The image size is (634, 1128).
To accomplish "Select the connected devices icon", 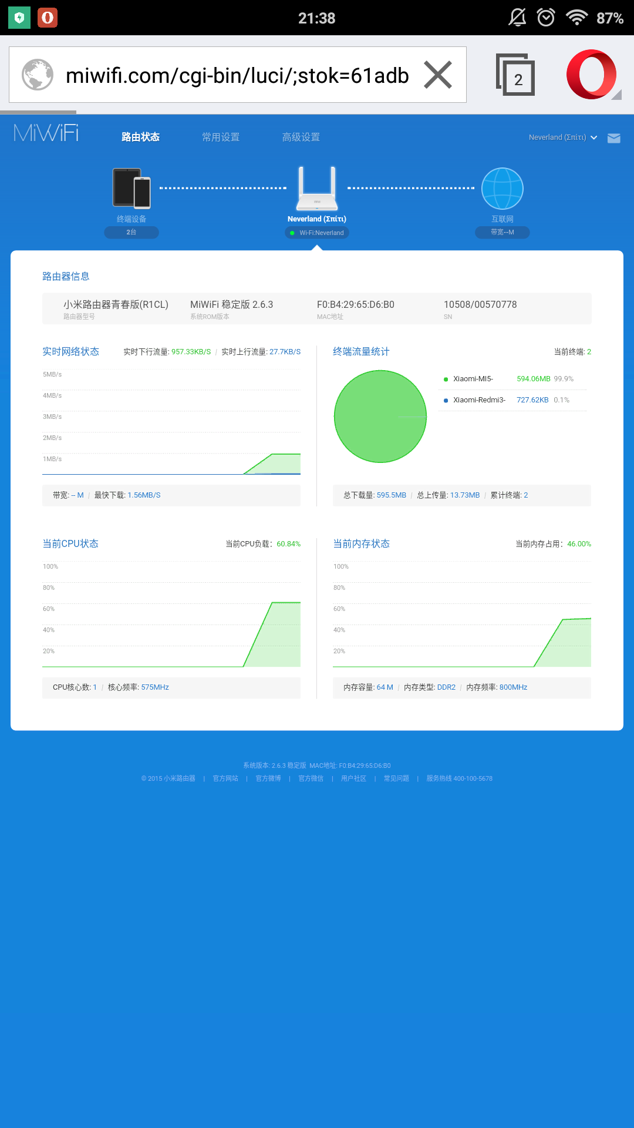I will click(x=131, y=188).
